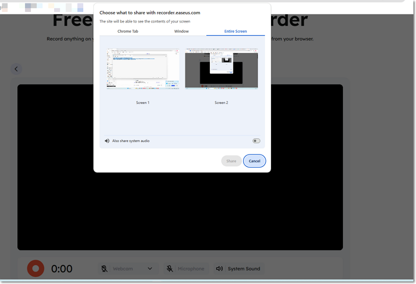Choose the Screen 2 thumbnail

click(x=221, y=68)
